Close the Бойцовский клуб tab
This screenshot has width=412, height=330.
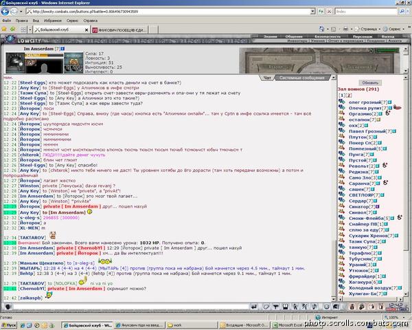87,30
